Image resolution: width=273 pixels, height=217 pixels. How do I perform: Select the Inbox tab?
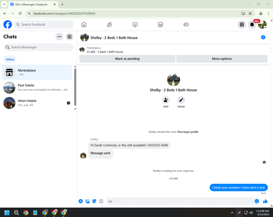tap(10, 59)
